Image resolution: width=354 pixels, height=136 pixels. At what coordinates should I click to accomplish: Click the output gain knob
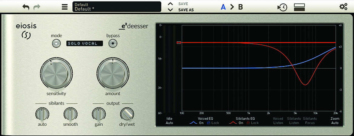[99, 114]
